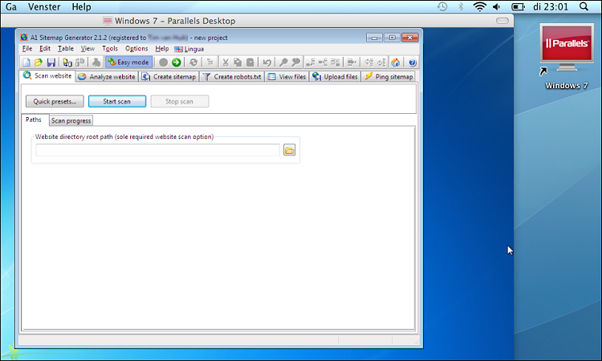
Task: Click the grayed printer-like icon before Easy mode
Action: click(x=96, y=62)
